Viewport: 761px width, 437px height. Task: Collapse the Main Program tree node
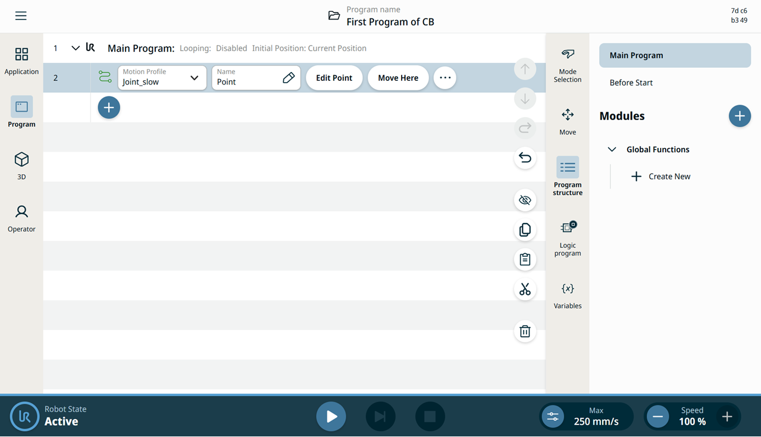[76, 48]
